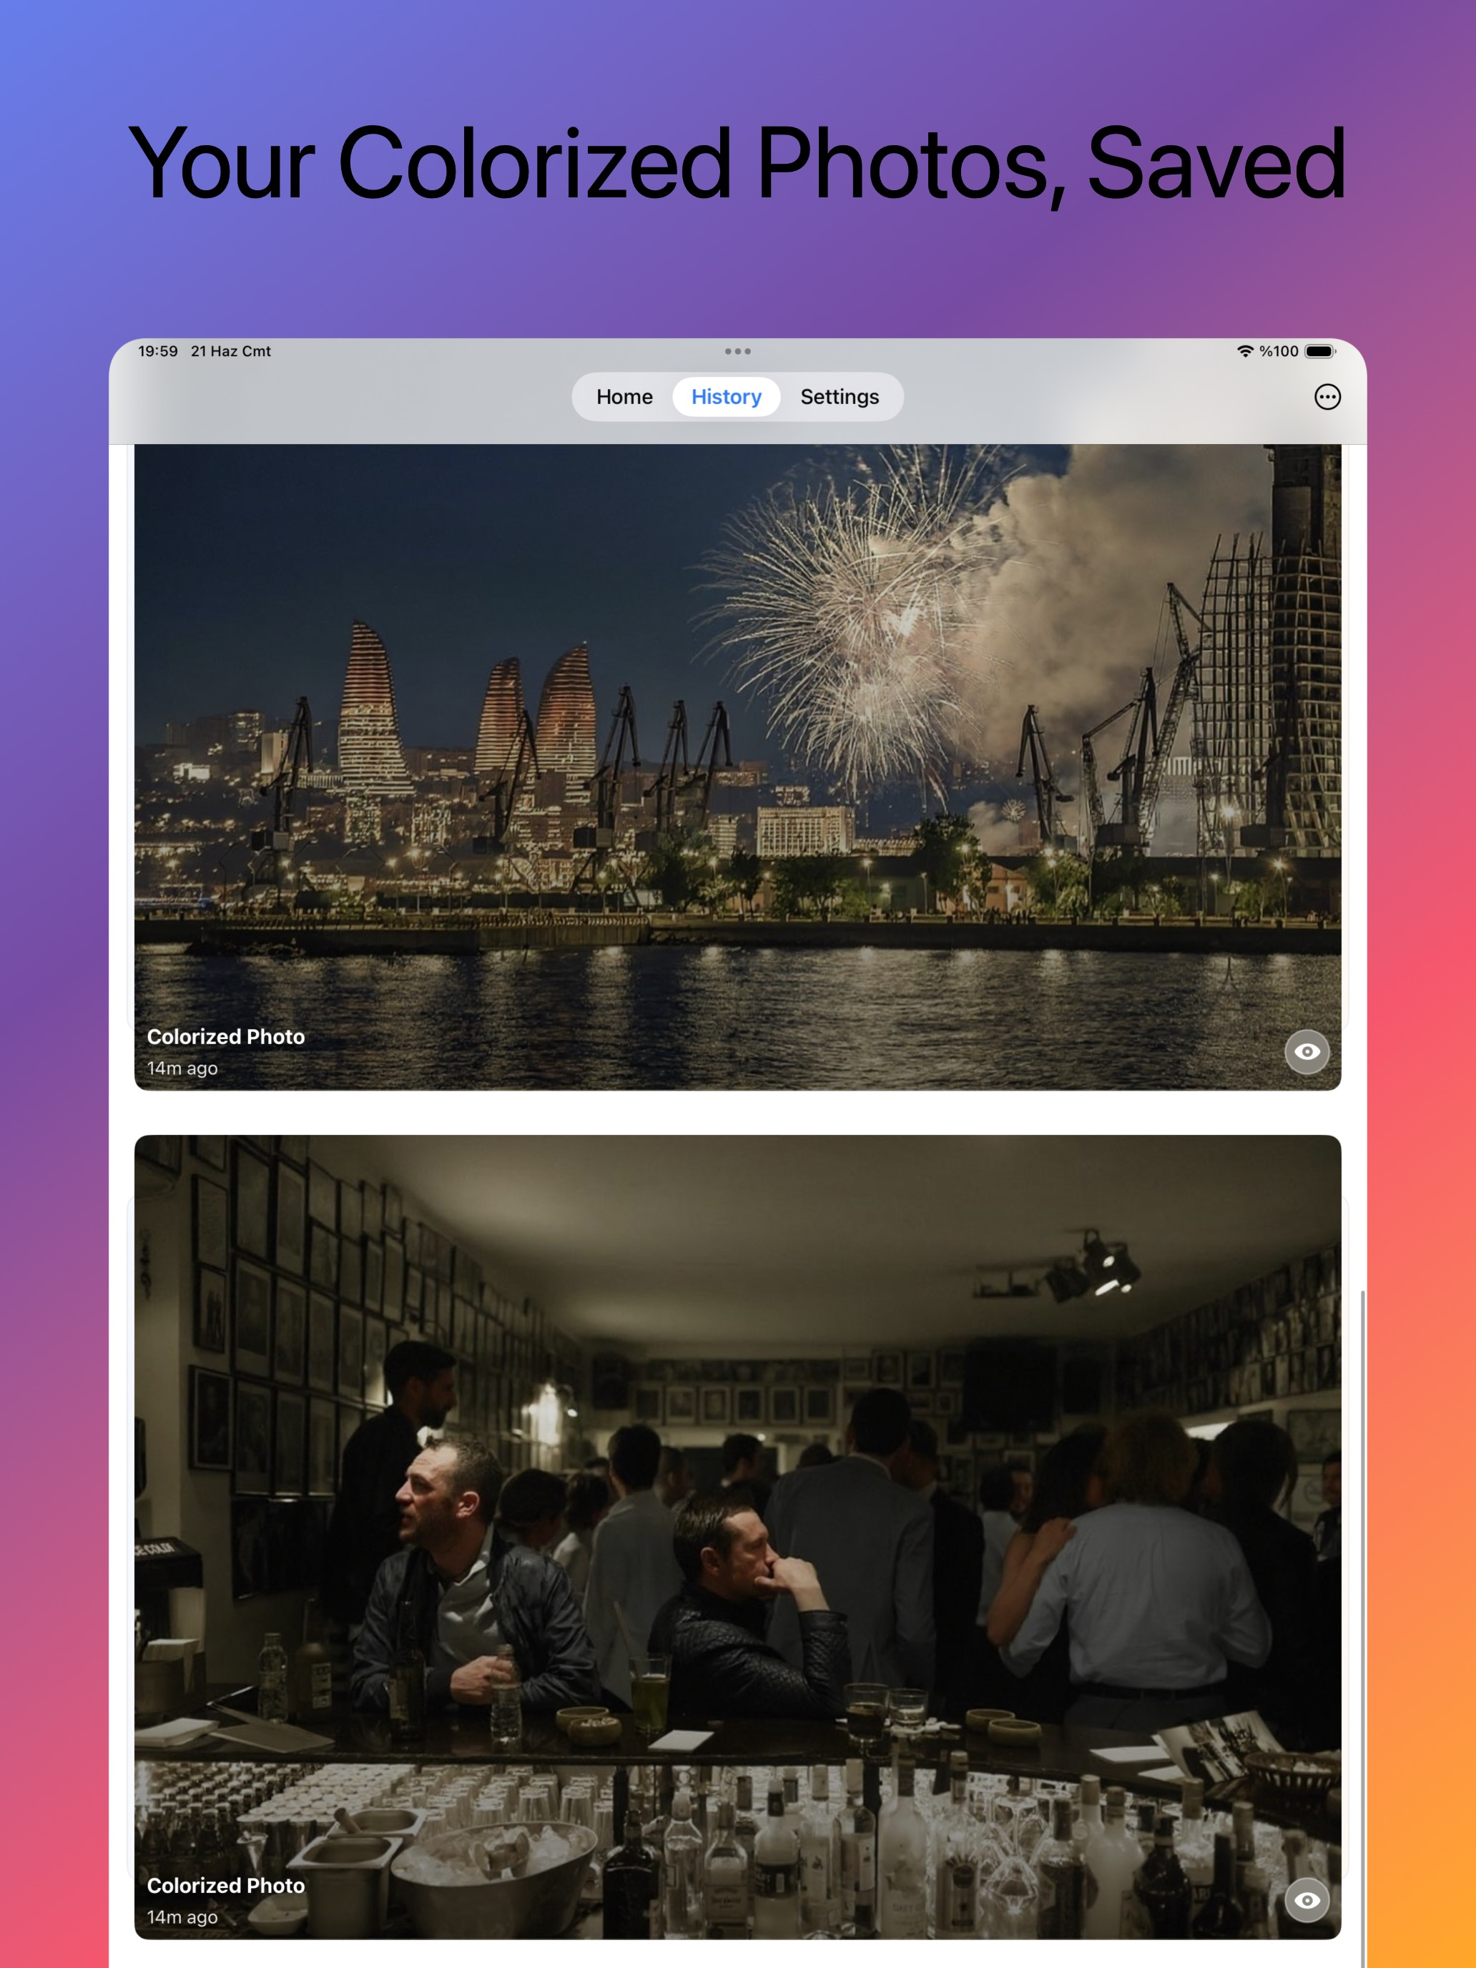This screenshot has height=1968, width=1476.
Task: Click "Colorized Photo" label on fireworks card
Action: pos(226,1038)
